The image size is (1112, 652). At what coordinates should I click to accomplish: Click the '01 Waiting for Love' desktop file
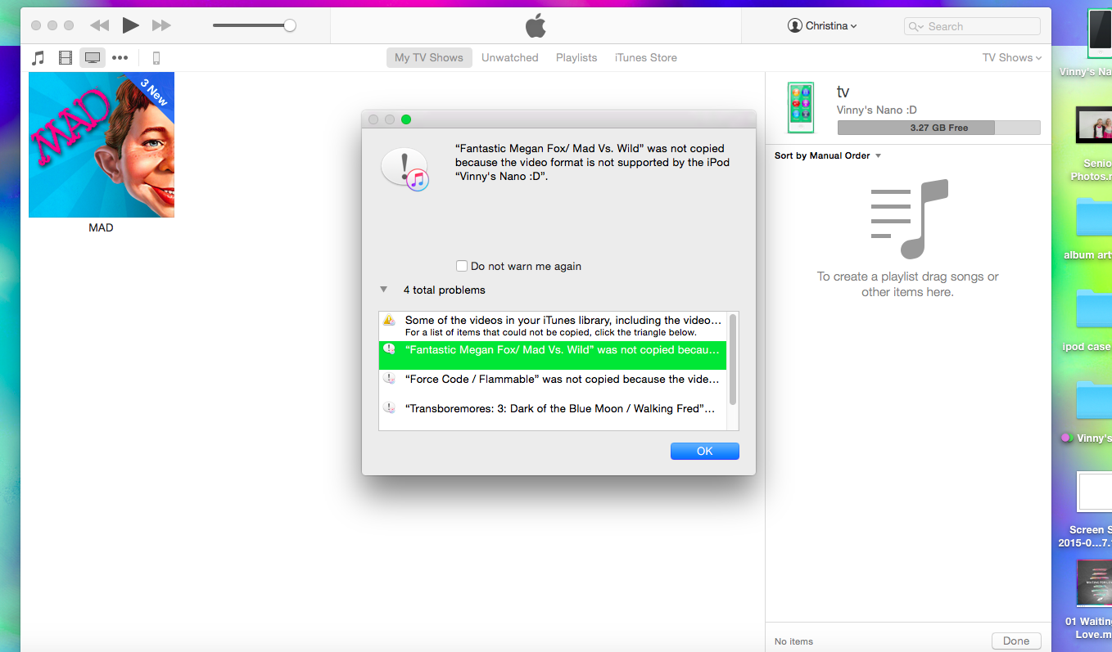[x=1094, y=582]
